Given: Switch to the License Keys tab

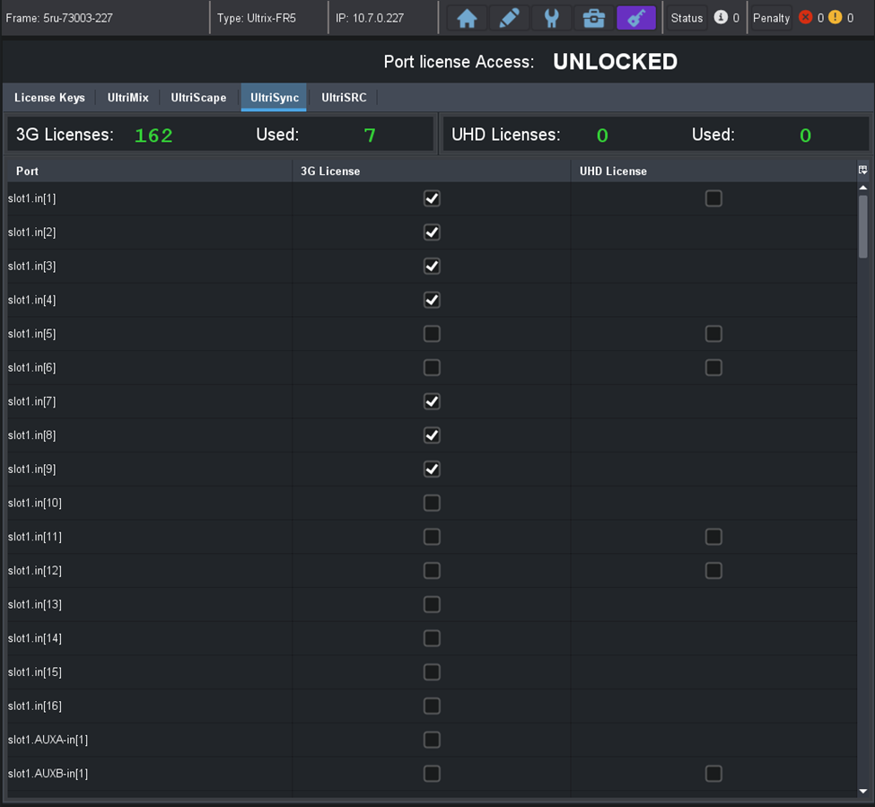Looking at the screenshot, I should [49, 98].
